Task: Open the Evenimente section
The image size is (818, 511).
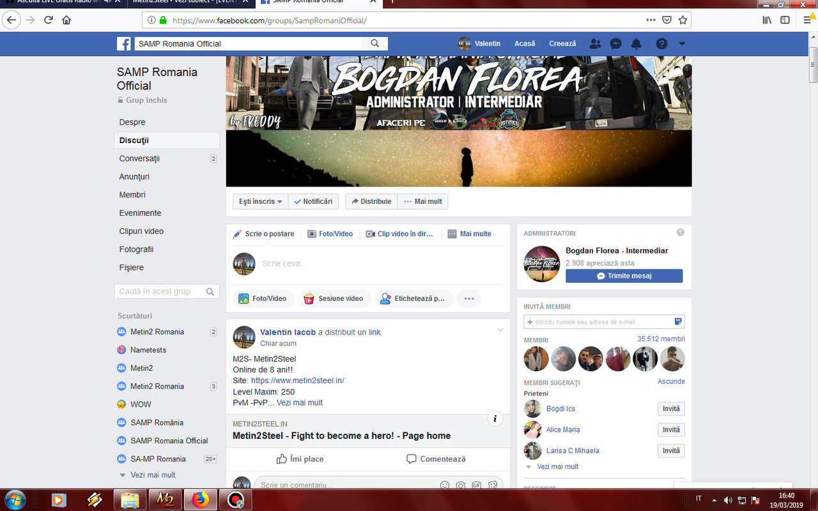Action: 140,213
